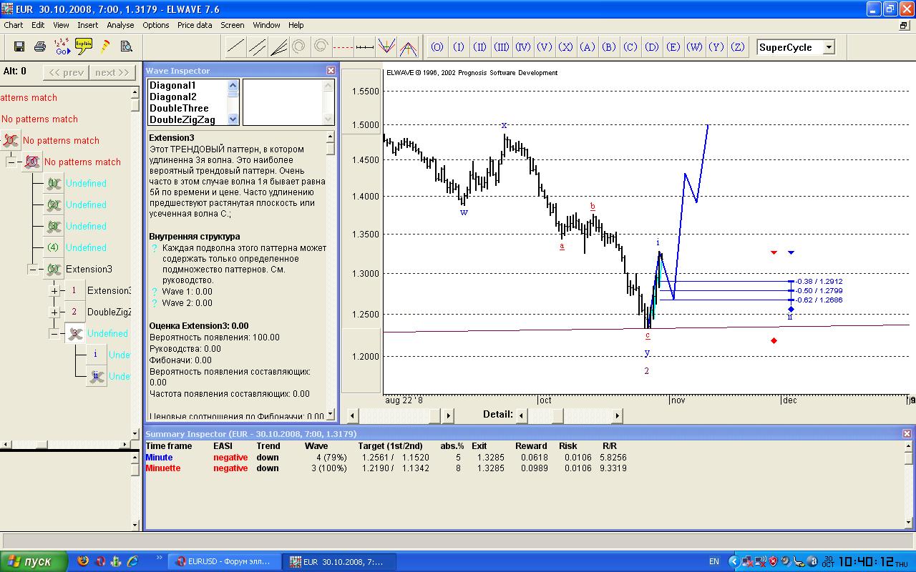Click the Print toolbar icon

pos(40,47)
